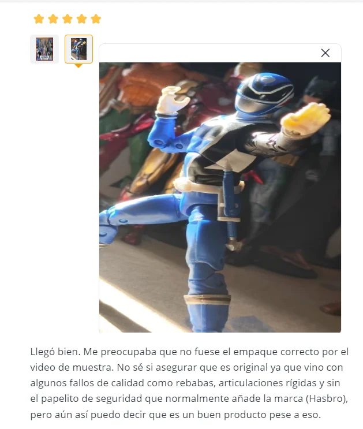Click the first rating star
The height and width of the screenshot is (429, 363).
point(39,19)
